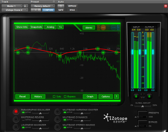Toggle Multiband Harmonic Exciter ACTIVE light
168x132 pixels.
[x=65, y=112]
